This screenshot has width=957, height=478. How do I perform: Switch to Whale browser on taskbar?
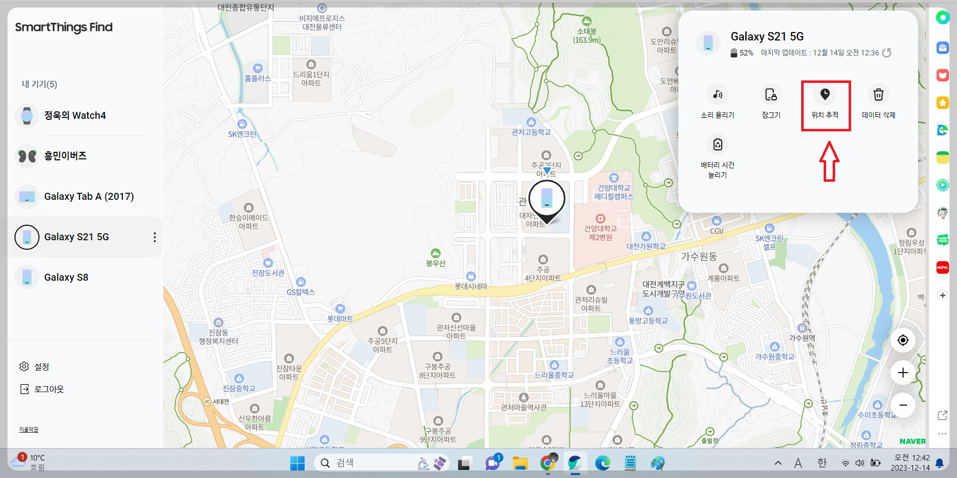pos(575,464)
